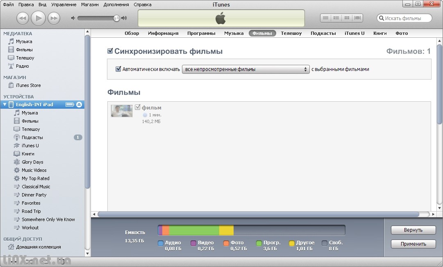Click the iPad battery indicator icon
This screenshot has width=443, height=267.
[x=70, y=105]
